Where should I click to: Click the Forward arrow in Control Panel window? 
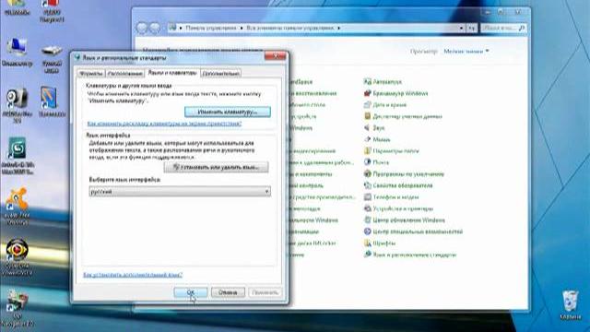155,28
